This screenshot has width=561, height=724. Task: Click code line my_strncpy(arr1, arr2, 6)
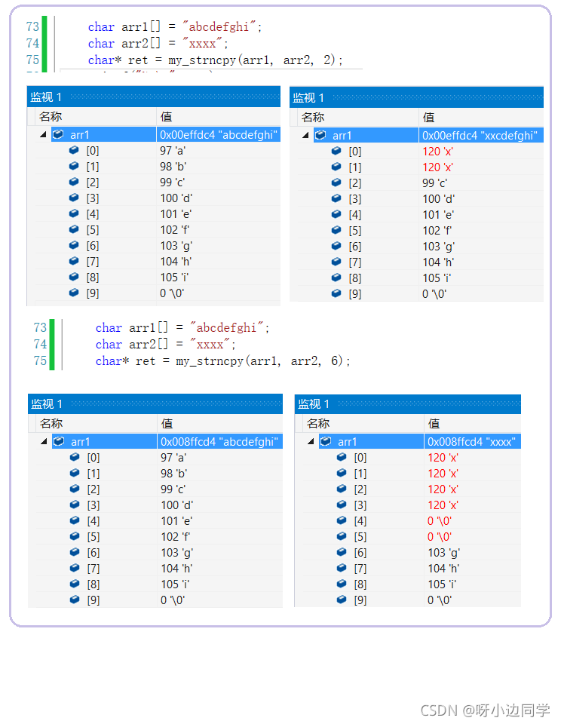(x=222, y=361)
